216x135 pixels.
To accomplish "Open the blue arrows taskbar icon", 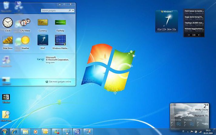I will (x=77, y=132).
